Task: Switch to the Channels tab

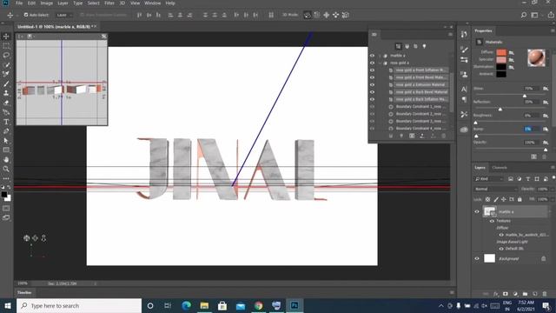Action: [500, 168]
